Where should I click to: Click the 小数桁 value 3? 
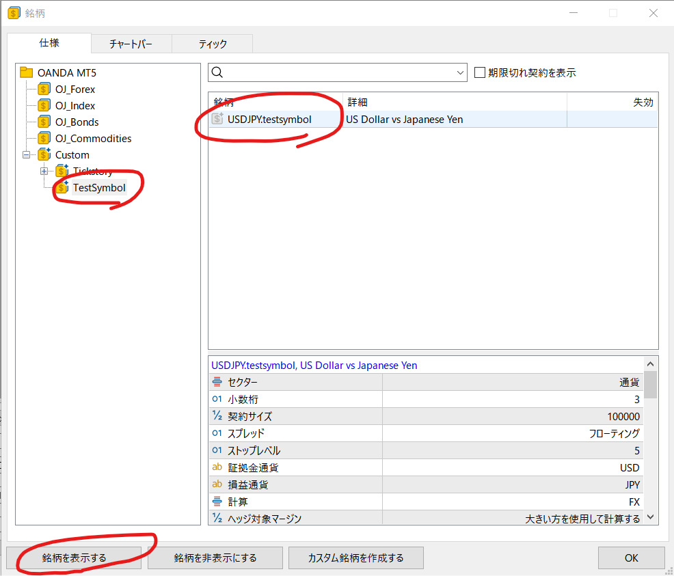click(637, 399)
